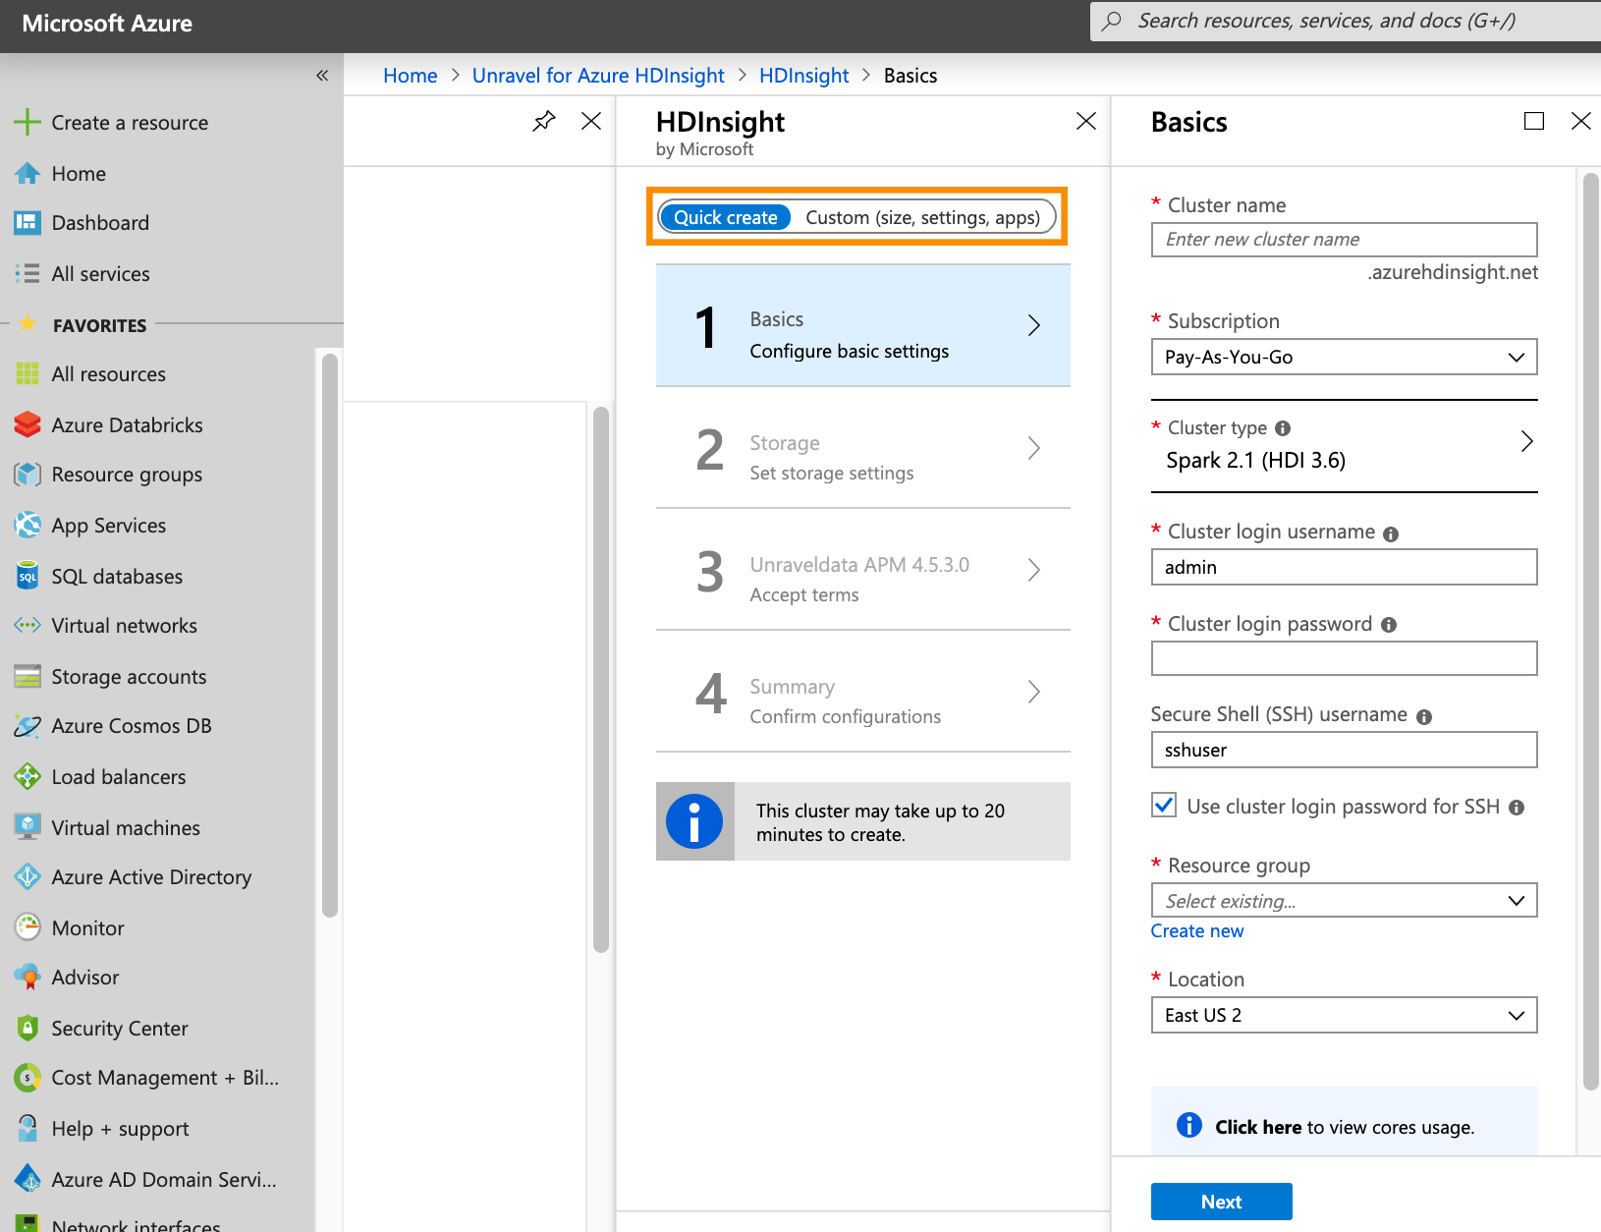The height and width of the screenshot is (1232, 1601).
Task: Open the All services list icon
Action: (28, 273)
